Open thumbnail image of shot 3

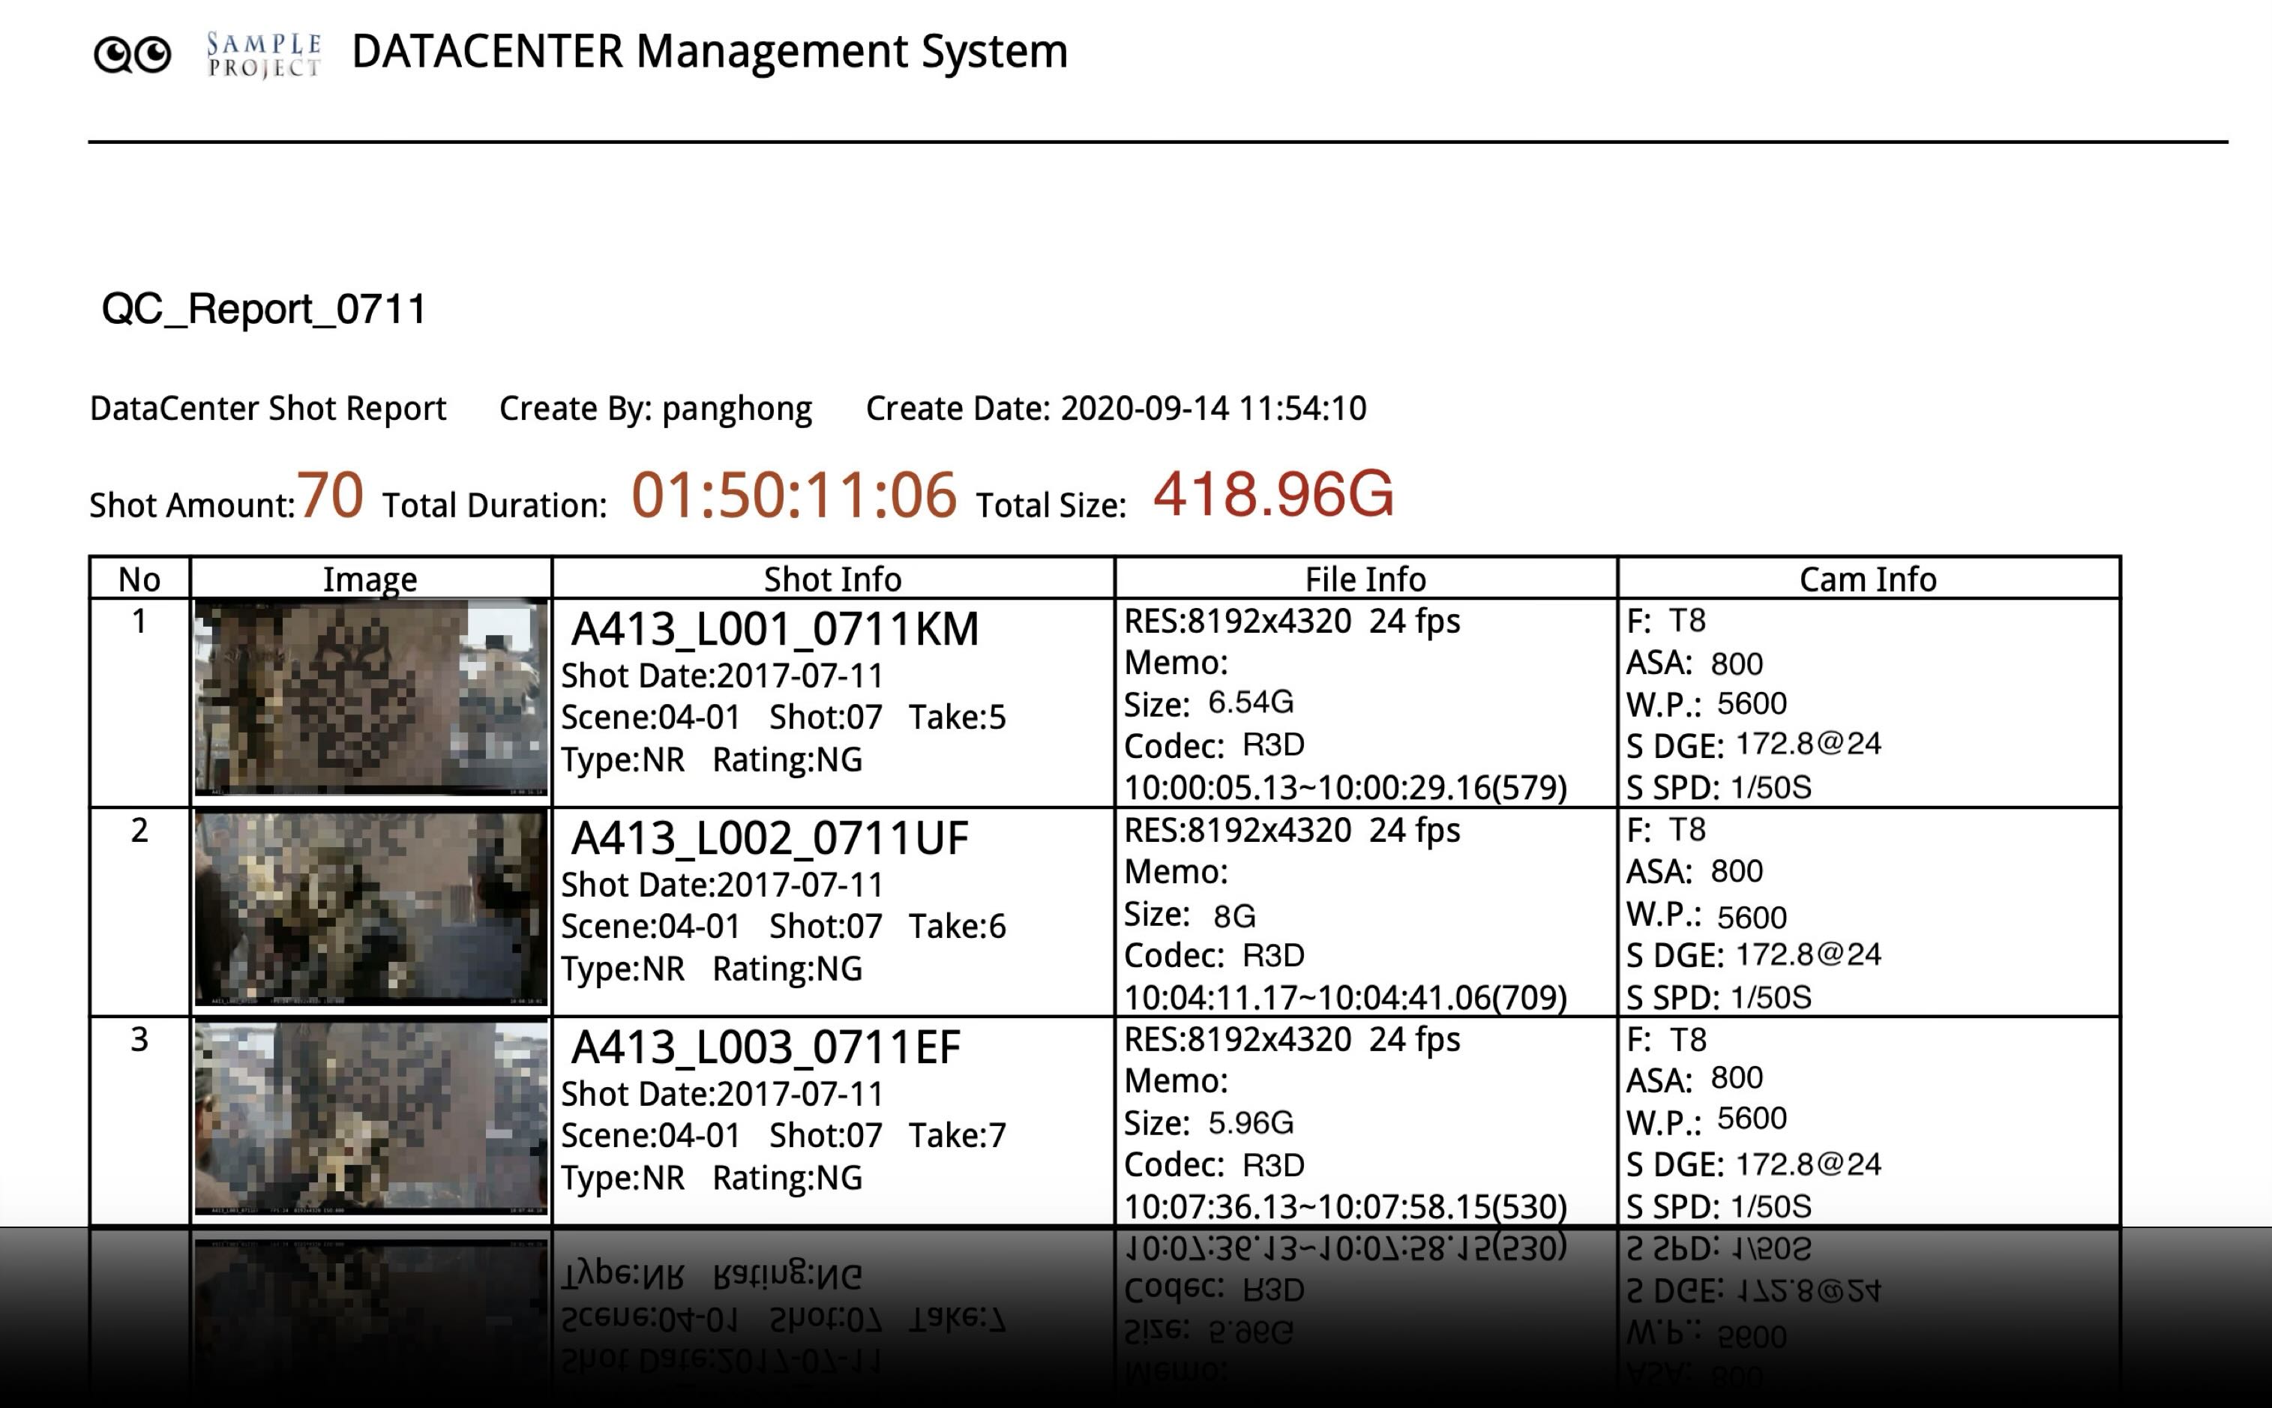[370, 1117]
